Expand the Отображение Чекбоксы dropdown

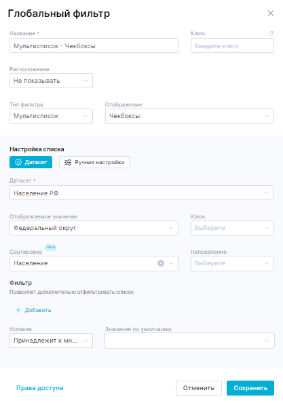(x=189, y=116)
